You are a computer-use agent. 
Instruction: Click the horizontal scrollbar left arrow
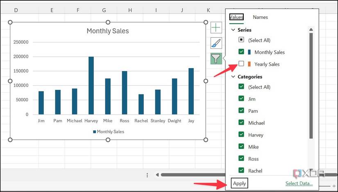[157, 175]
